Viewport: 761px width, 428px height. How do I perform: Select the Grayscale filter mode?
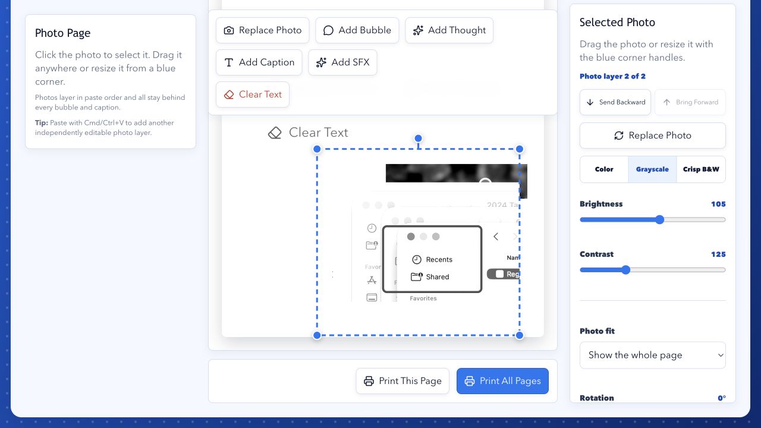pyautogui.click(x=652, y=169)
